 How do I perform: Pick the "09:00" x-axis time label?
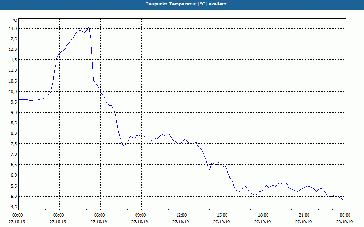(141, 215)
